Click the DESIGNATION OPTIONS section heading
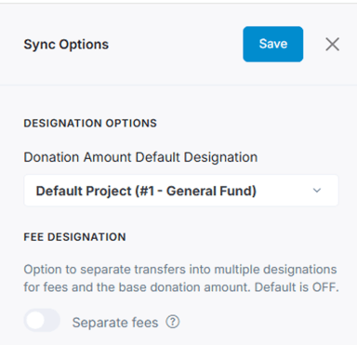 tap(90, 123)
